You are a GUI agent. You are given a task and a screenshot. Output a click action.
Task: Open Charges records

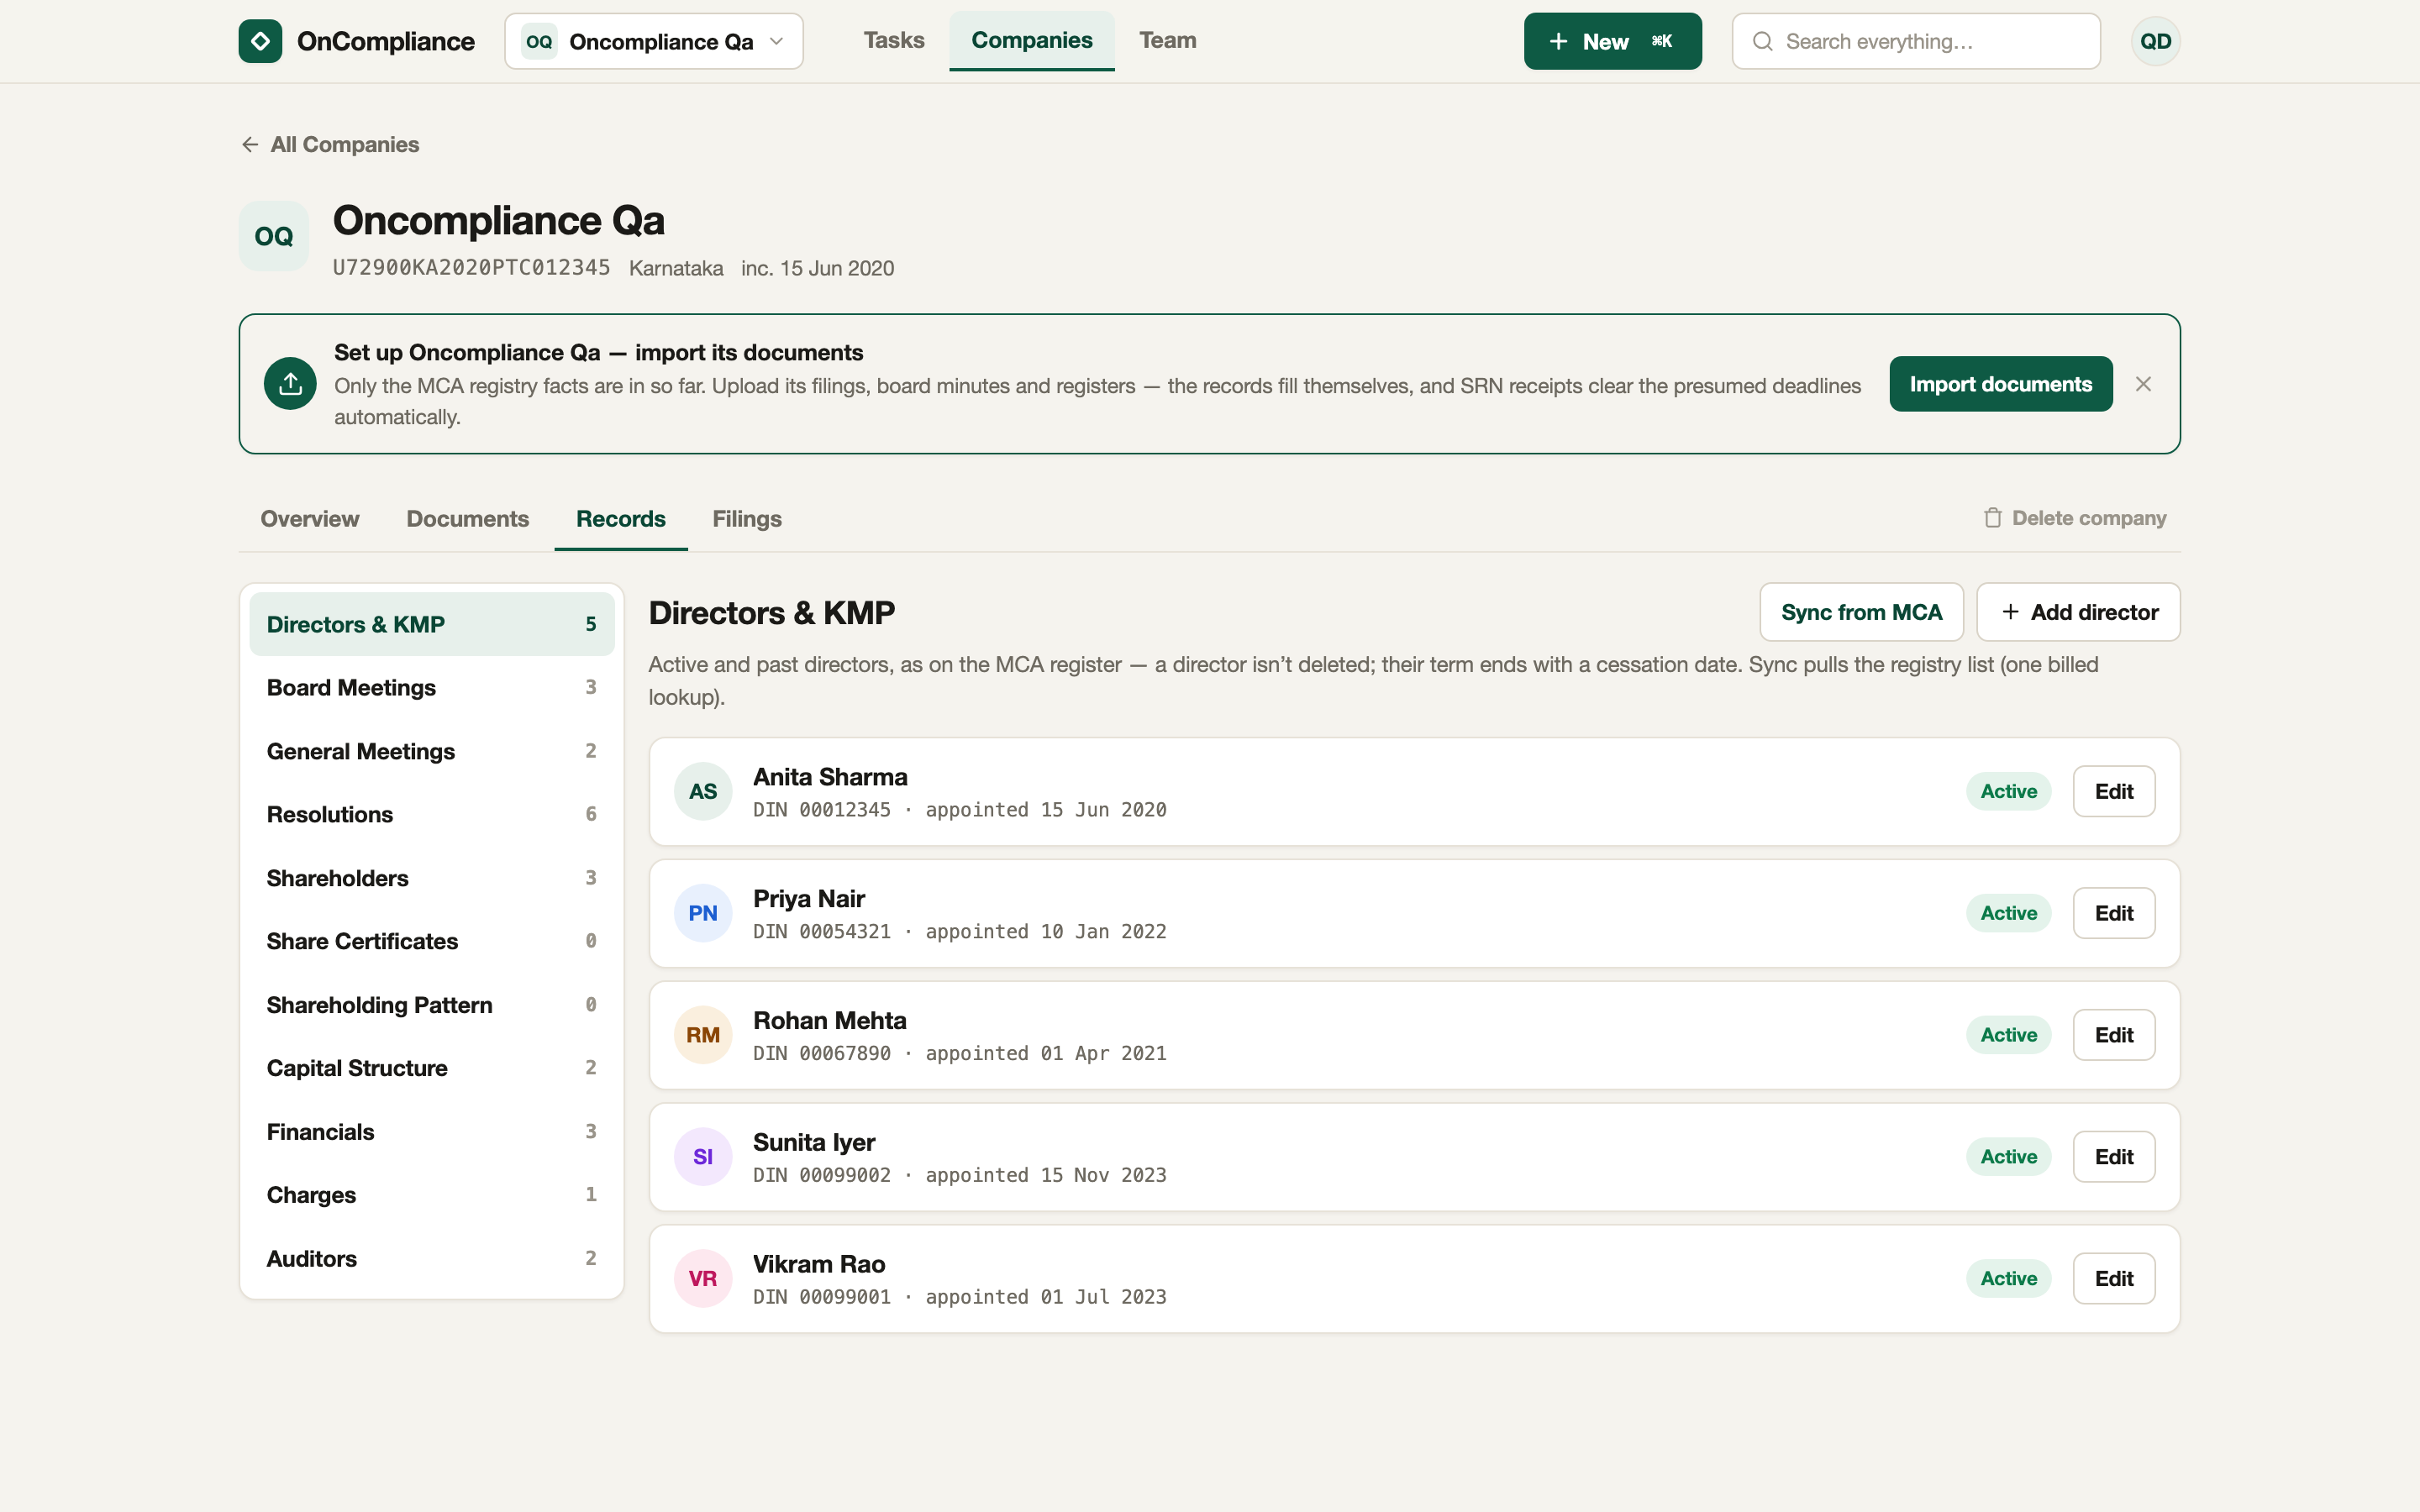(x=431, y=1195)
